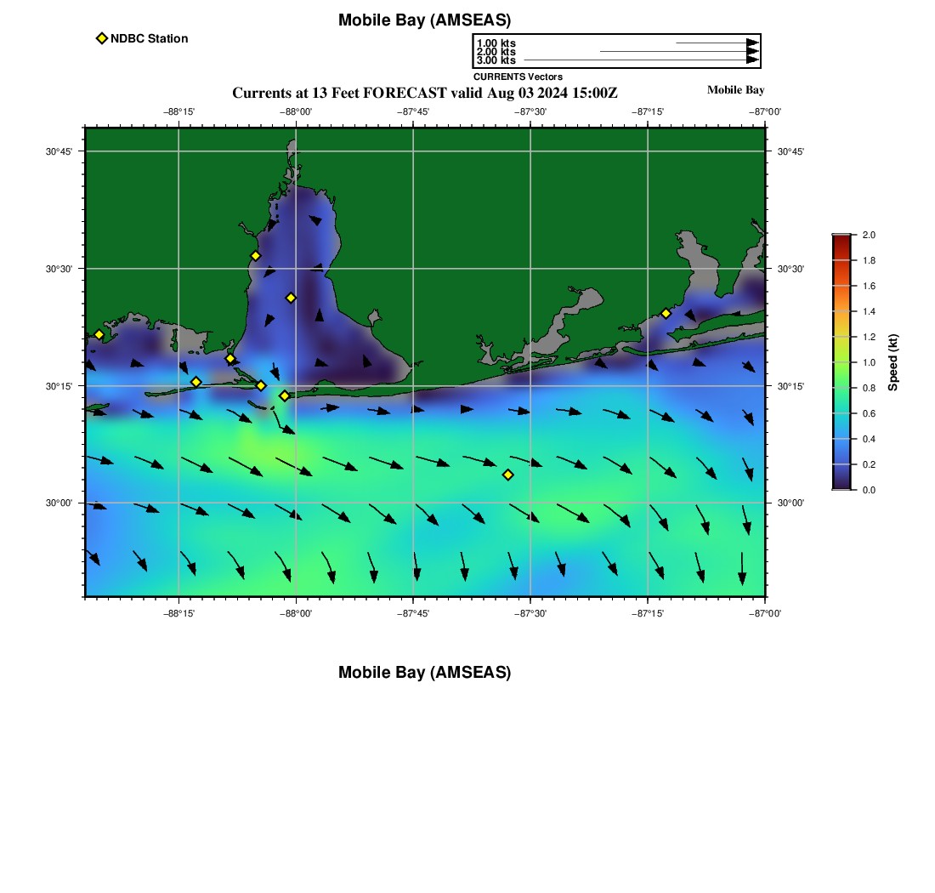This screenshot has width=935, height=893.
Task: Click the small Mobile Bay label at upper right
Action: coord(735,90)
